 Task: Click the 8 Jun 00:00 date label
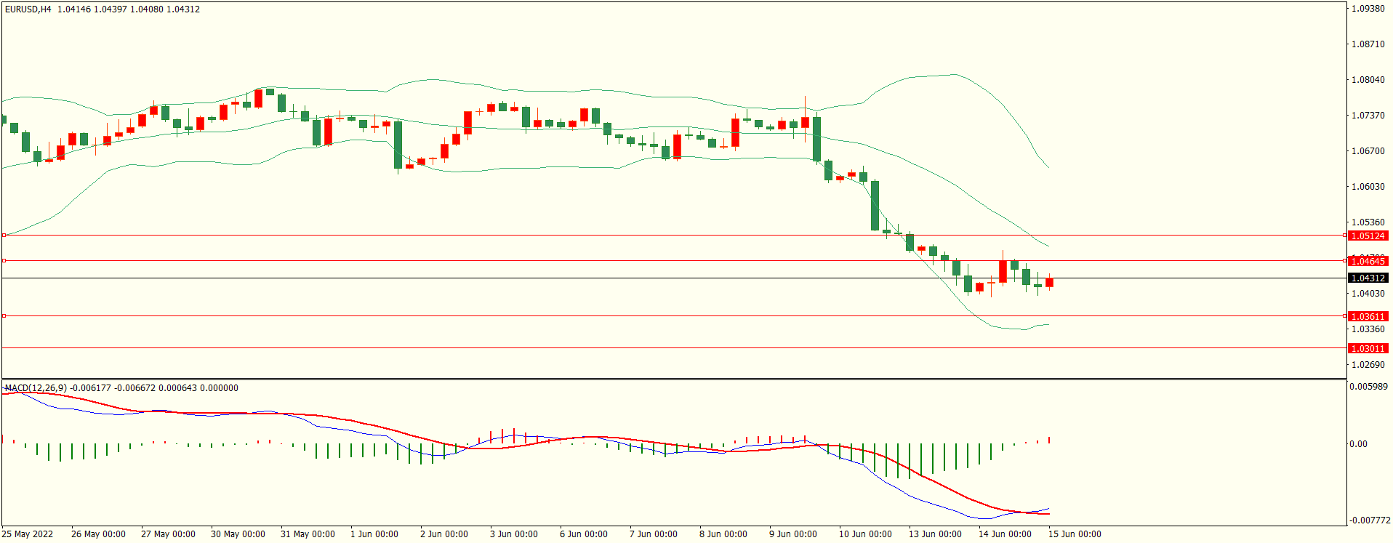pos(723,534)
